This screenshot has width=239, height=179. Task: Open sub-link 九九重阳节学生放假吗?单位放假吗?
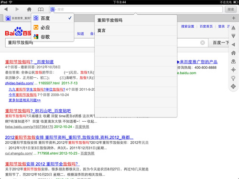point(37,89)
